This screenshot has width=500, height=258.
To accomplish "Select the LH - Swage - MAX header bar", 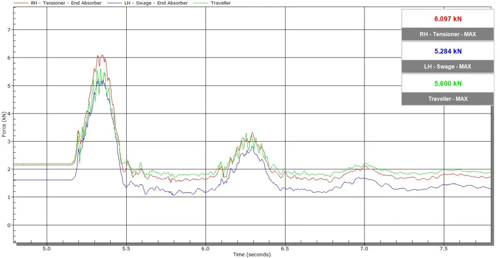I will (x=448, y=66).
